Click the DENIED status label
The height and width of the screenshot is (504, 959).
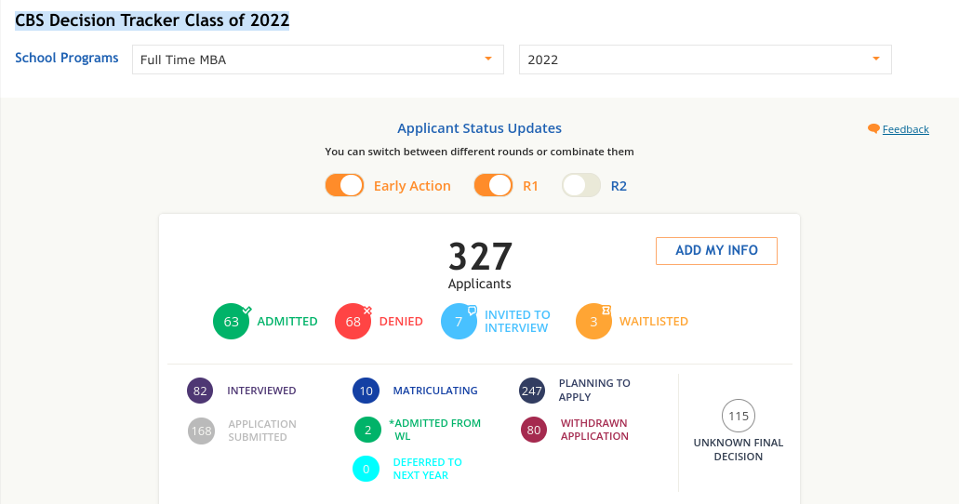(x=401, y=321)
